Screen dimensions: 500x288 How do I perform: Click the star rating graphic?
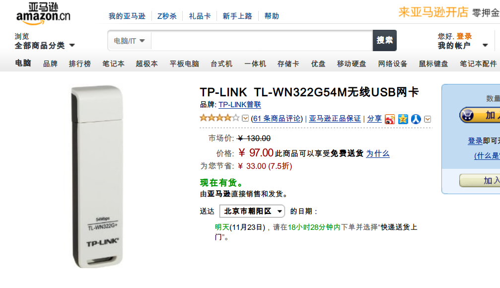coord(219,118)
